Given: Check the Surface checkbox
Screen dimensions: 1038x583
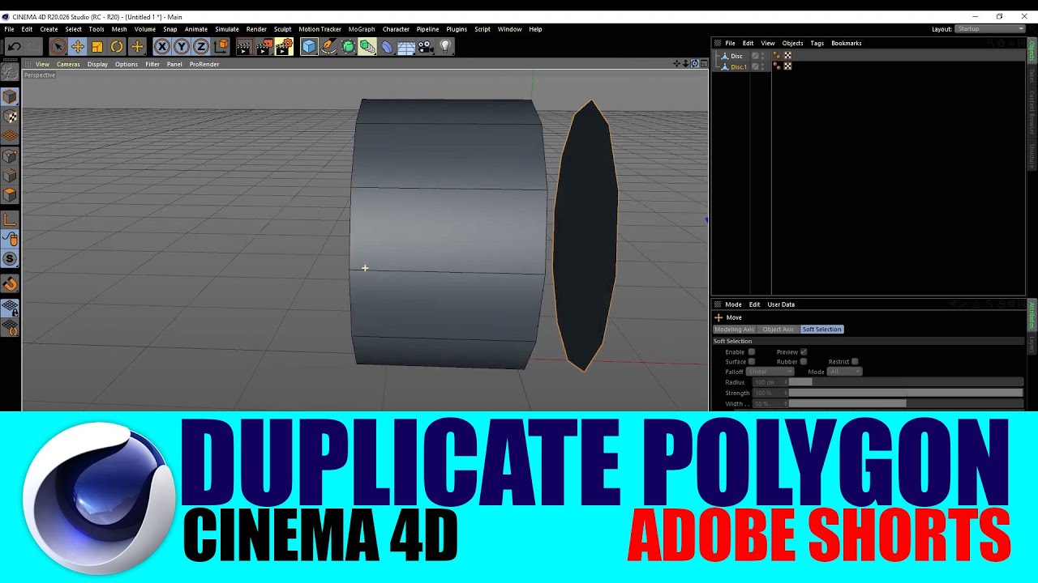Looking at the screenshot, I should (x=752, y=362).
